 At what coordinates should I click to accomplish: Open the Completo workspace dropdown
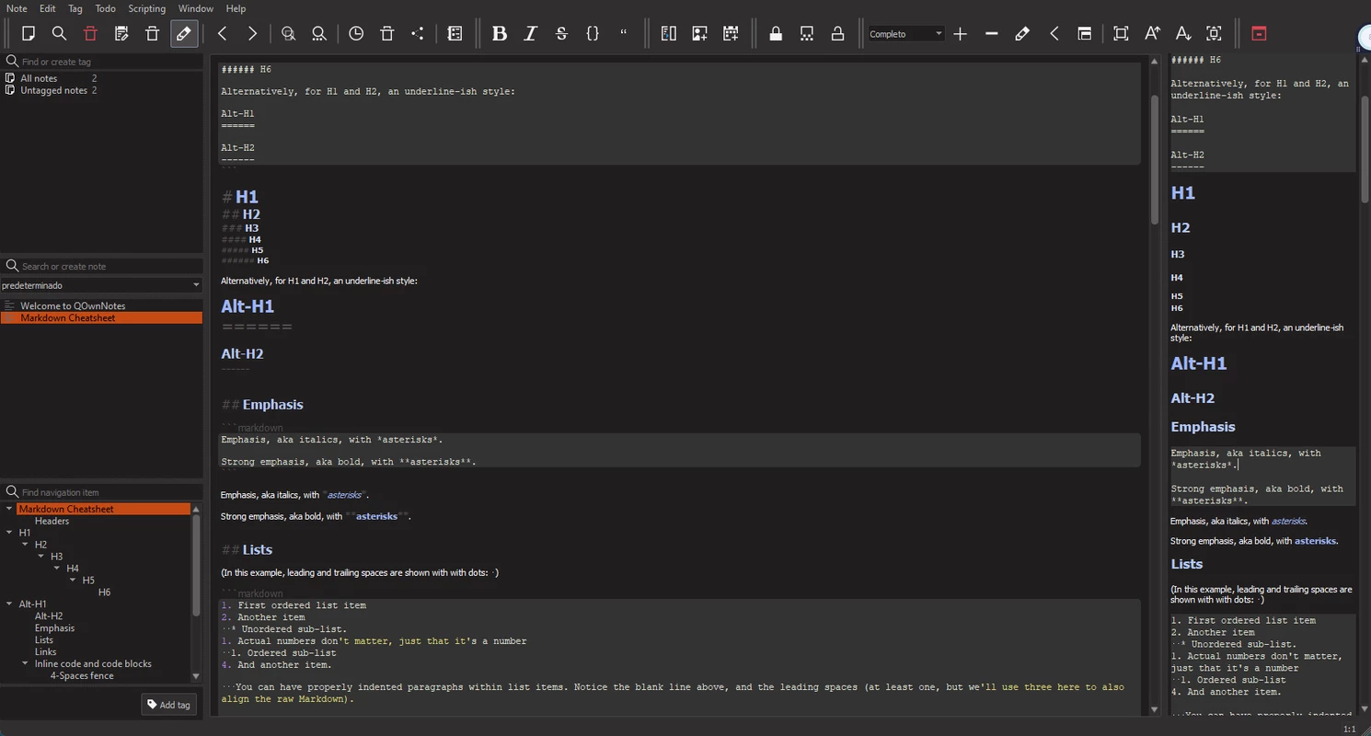pos(906,34)
